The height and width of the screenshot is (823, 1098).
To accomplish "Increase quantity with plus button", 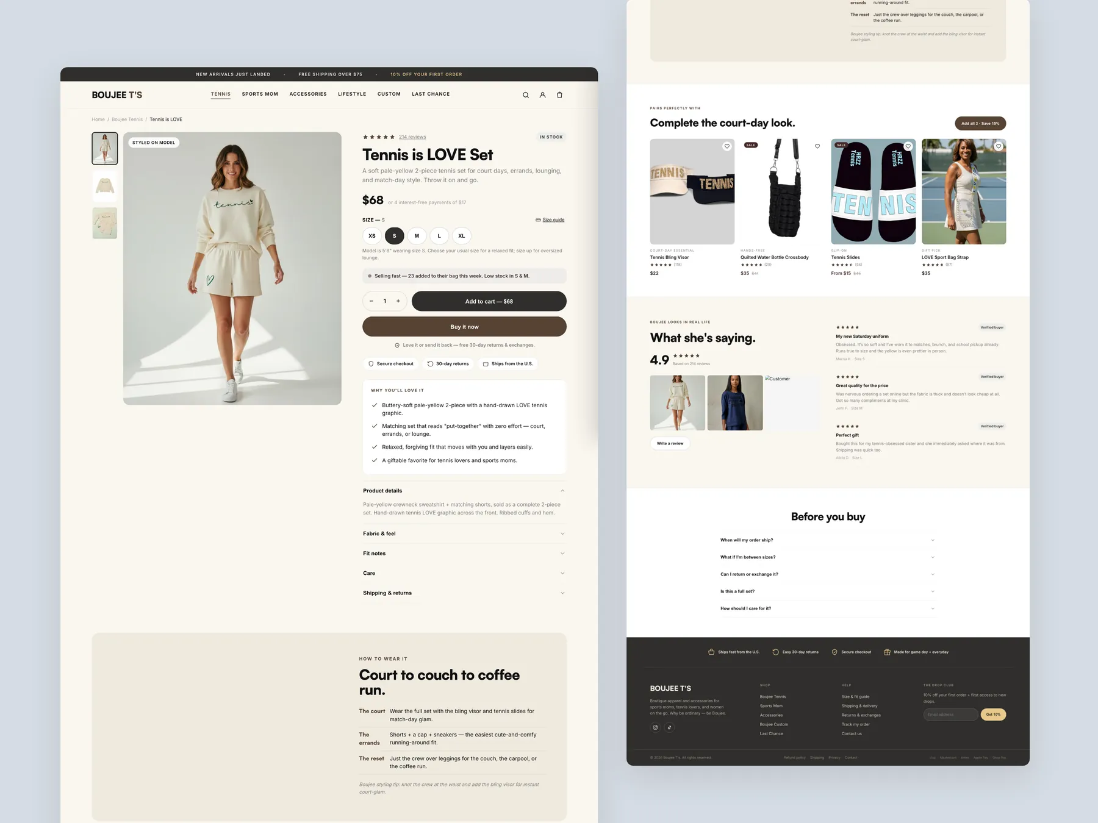I will pos(398,301).
